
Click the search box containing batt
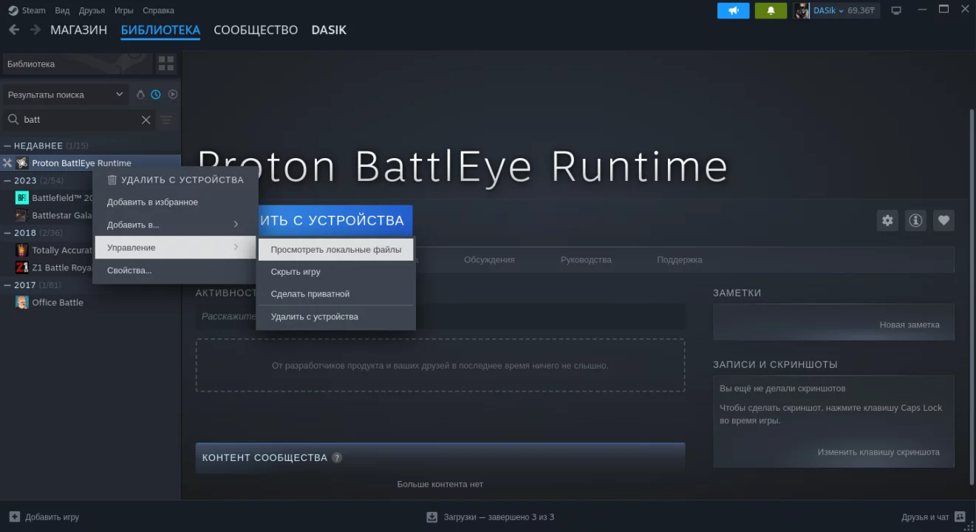tap(79, 120)
